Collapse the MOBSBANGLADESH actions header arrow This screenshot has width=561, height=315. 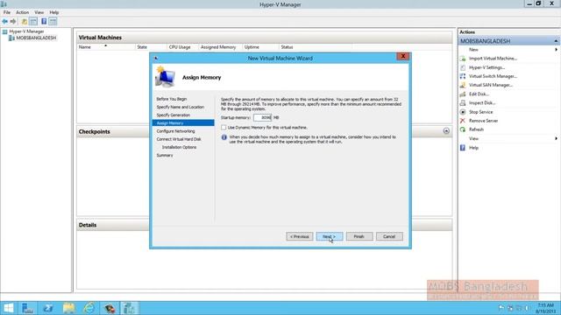[556, 41]
